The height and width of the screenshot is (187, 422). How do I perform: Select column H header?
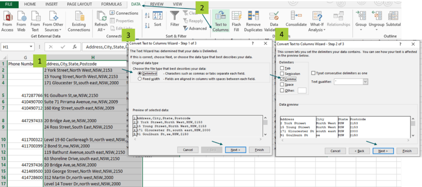tap(93, 57)
